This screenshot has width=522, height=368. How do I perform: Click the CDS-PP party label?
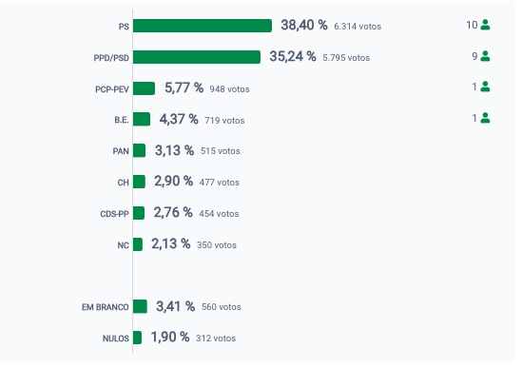tap(114, 214)
